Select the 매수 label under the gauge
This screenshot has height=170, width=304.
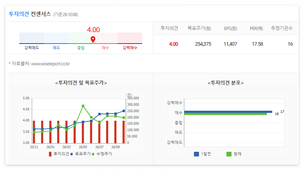coord(105,48)
